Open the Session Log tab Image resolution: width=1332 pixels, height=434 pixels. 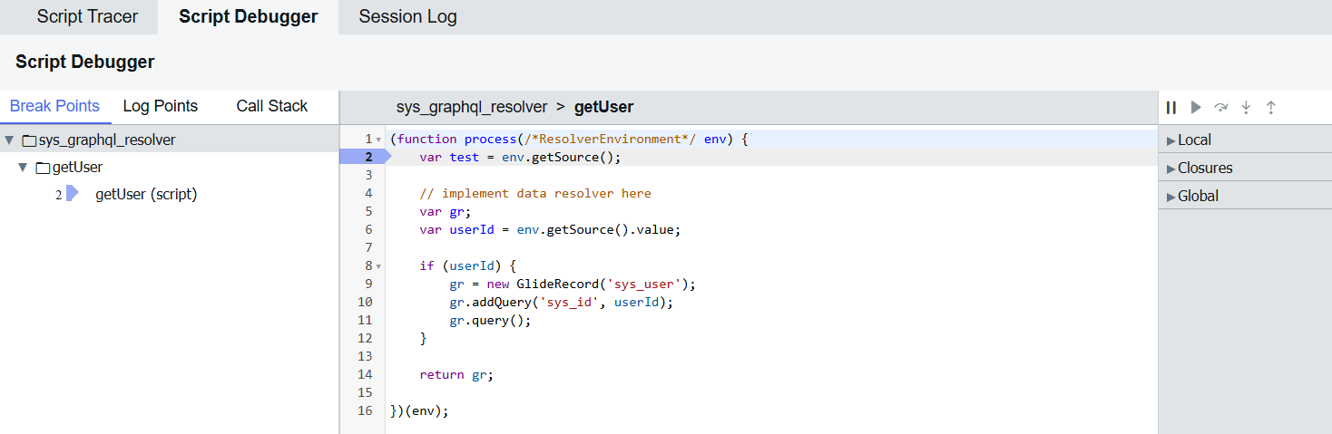point(407,17)
